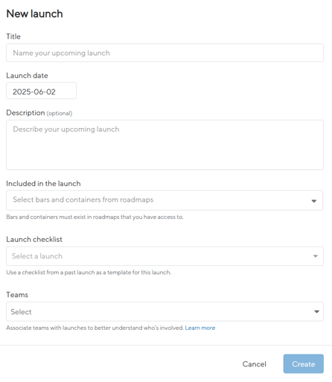Click the arrow icon in the Teams field

point(316,312)
